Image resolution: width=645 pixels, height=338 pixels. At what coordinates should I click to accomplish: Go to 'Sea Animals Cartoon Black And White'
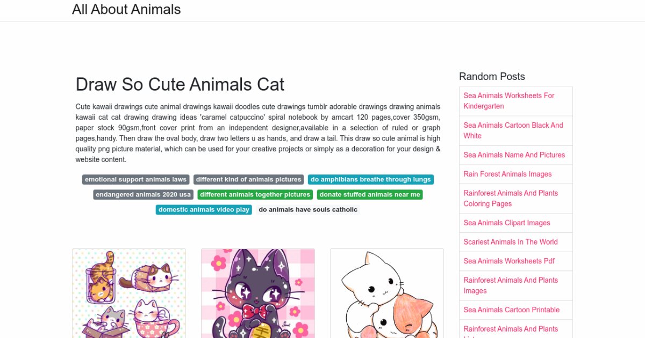point(513,130)
